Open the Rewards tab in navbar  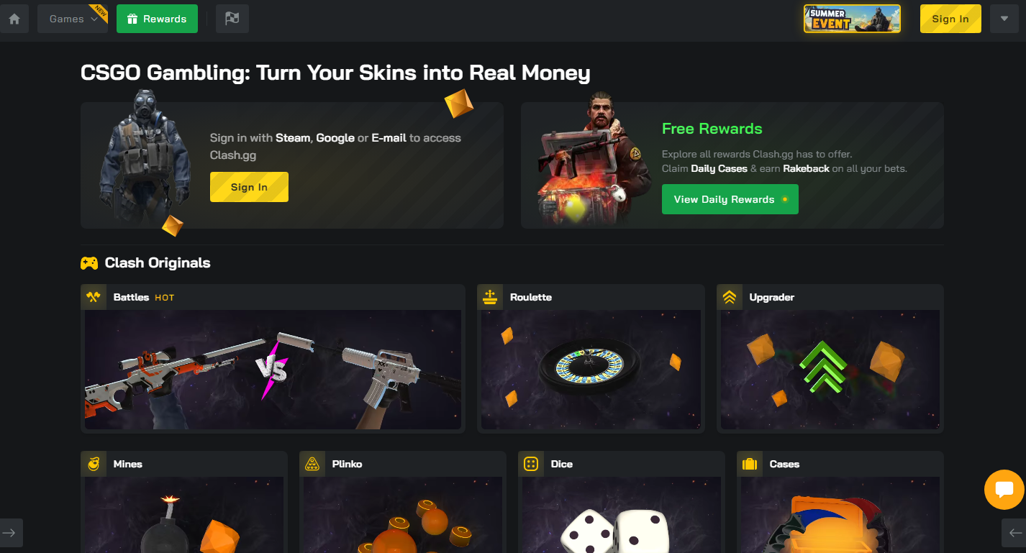tap(157, 19)
